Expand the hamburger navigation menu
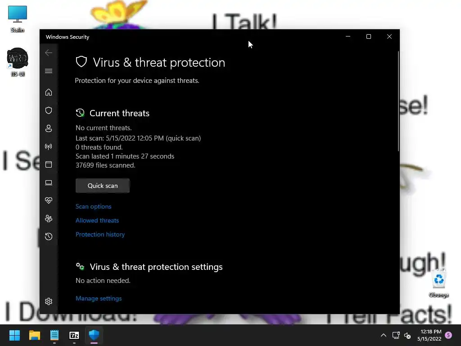Screen dimensions: 461x346 click(x=49, y=71)
